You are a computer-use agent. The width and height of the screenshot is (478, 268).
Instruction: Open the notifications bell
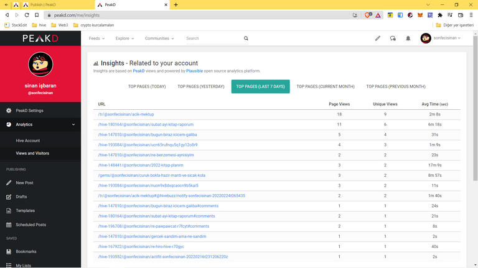408,38
